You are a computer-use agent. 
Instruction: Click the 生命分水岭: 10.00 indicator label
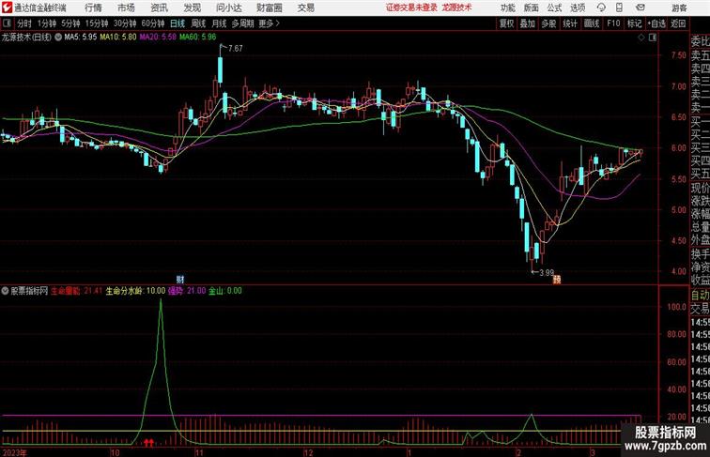pyautogui.click(x=135, y=291)
